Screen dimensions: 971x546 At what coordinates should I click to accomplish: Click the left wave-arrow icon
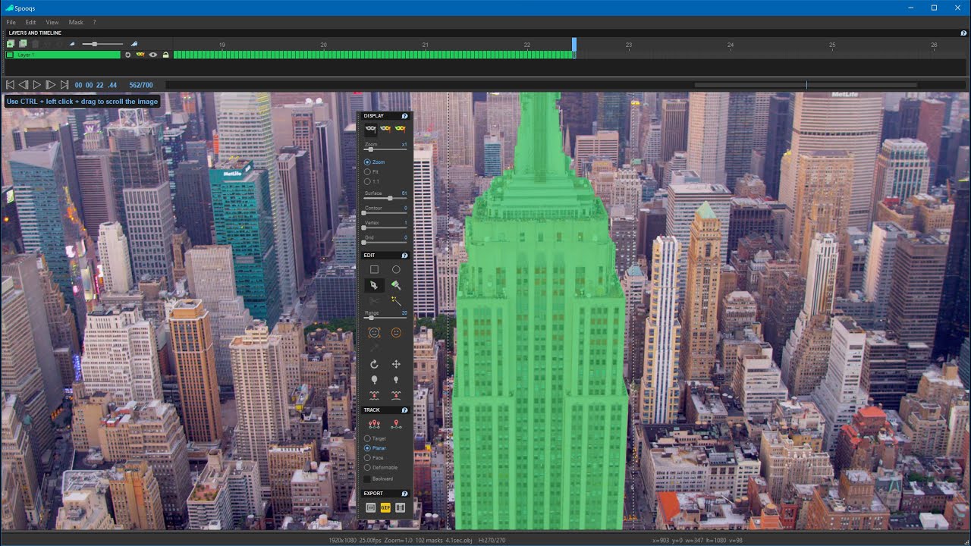click(x=374, y=395)
